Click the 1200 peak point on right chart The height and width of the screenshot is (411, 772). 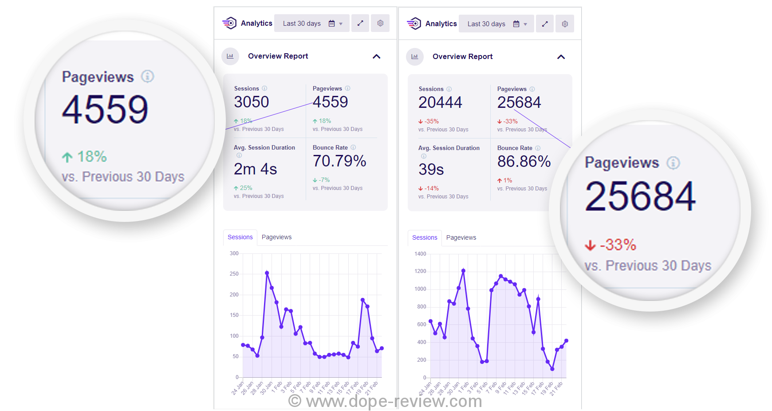coord(463,270)
